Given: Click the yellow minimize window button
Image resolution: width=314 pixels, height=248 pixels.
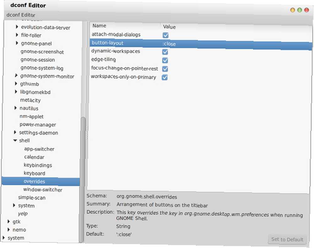Looking at the screenshot, I should 293,10.
